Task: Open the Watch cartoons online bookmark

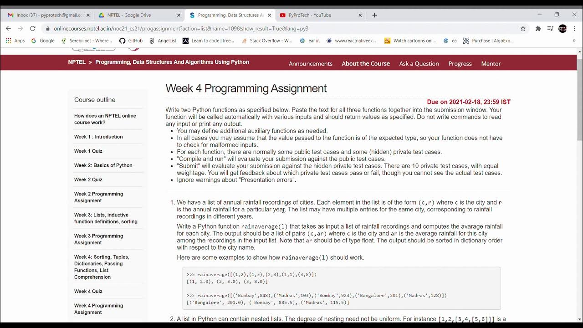Action: click(410, 41)
